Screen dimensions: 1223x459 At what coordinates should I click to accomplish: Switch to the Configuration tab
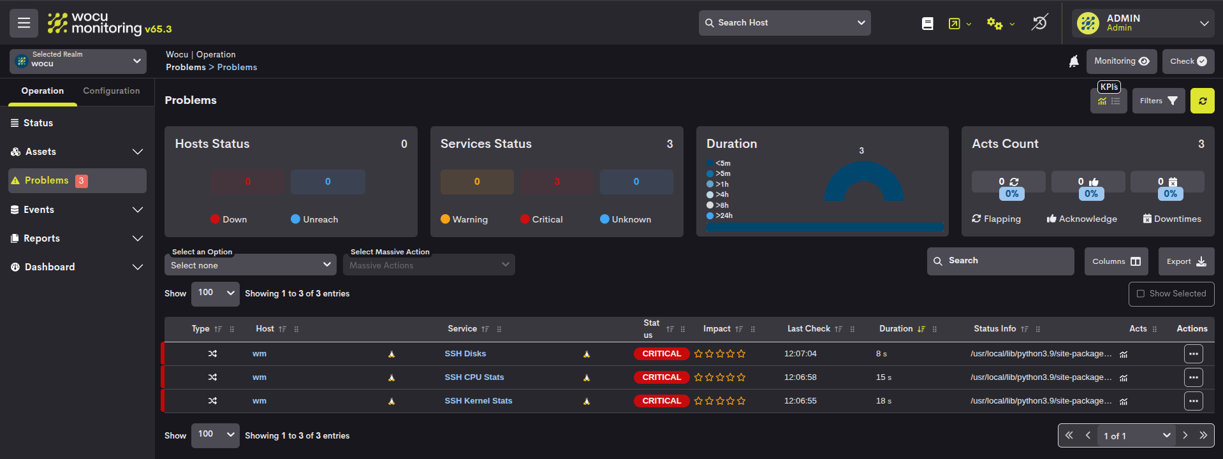[111, 91]
